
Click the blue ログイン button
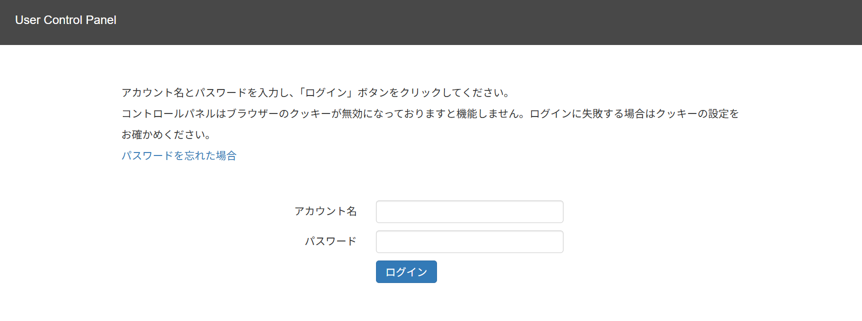point(406,271)
